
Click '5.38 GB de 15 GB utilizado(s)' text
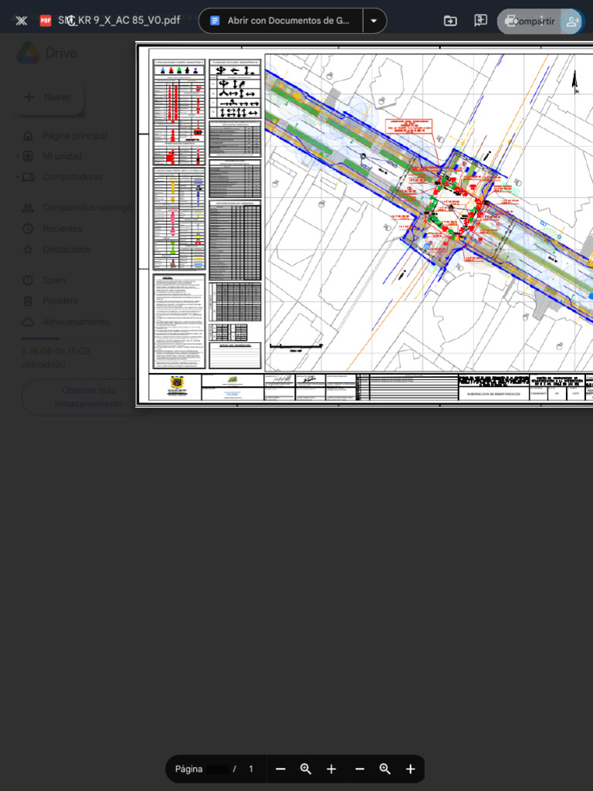pyautogui.click(x=56, y=357)
